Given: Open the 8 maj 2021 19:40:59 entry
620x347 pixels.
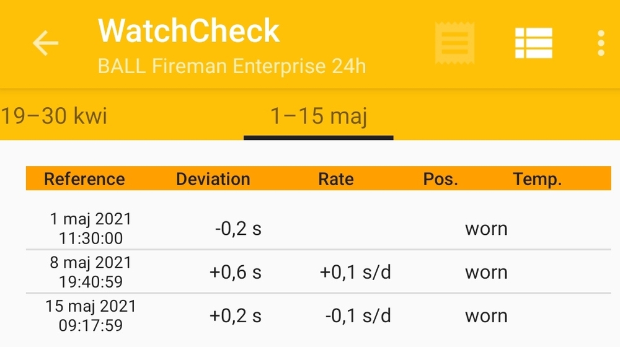Looking at the screenshot, I should tap(91, 272).
